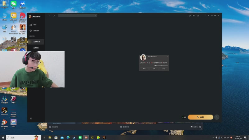249x140 pixels.
Task: Open the messages icon in WeGame title bar
Action: tap(194, 15)
